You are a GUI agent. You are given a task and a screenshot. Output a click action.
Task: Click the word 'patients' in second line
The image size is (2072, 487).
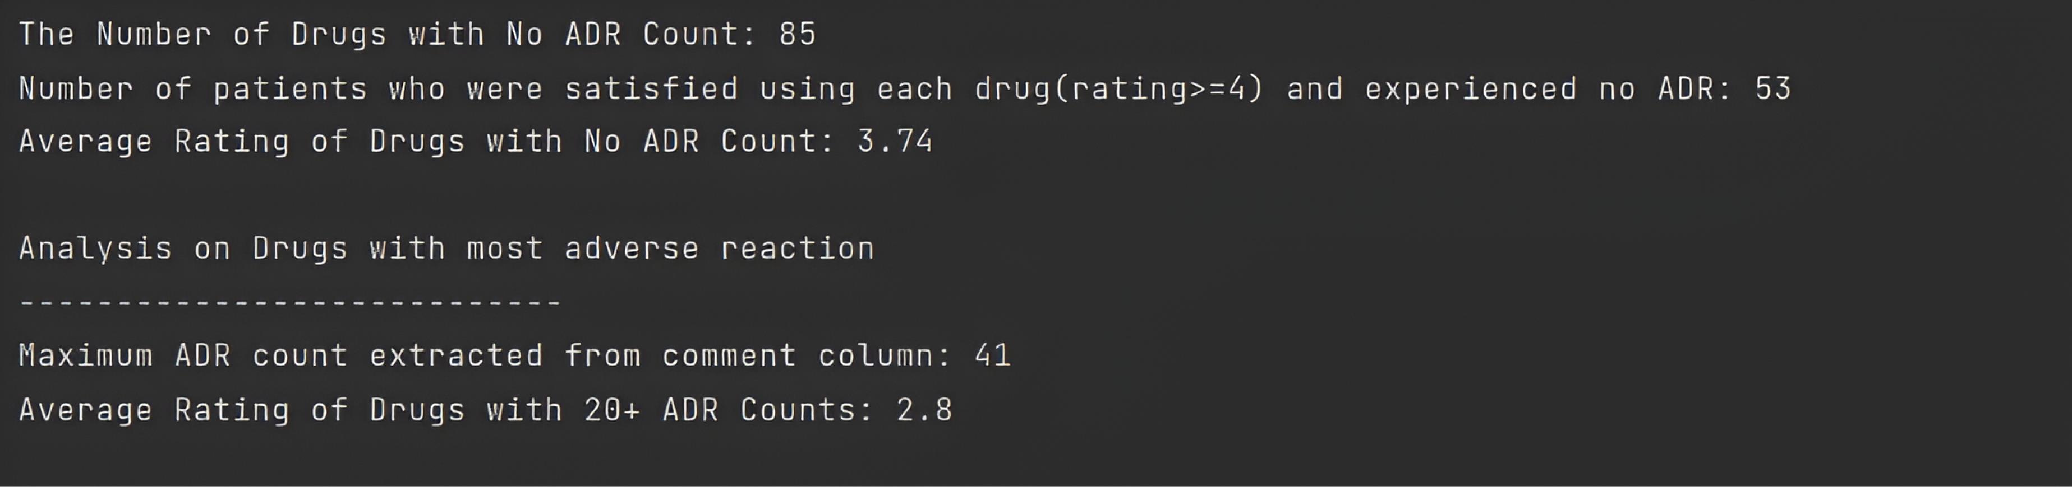[289, 88]
